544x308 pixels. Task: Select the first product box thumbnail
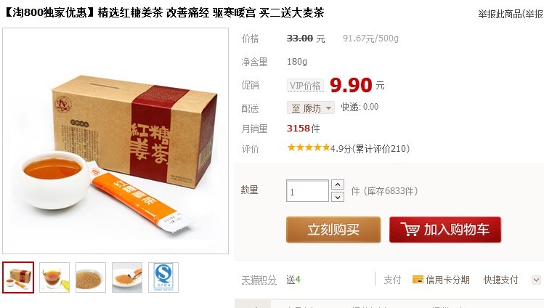(18, 277)
